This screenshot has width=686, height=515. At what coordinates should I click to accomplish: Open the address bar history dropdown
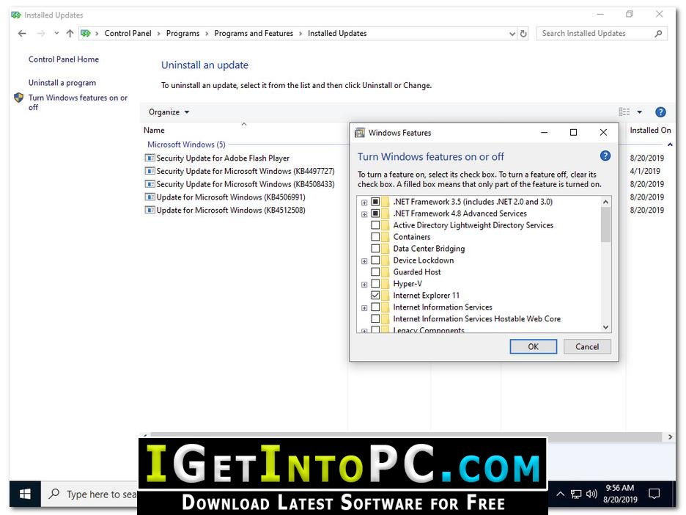tap(512, 34)
